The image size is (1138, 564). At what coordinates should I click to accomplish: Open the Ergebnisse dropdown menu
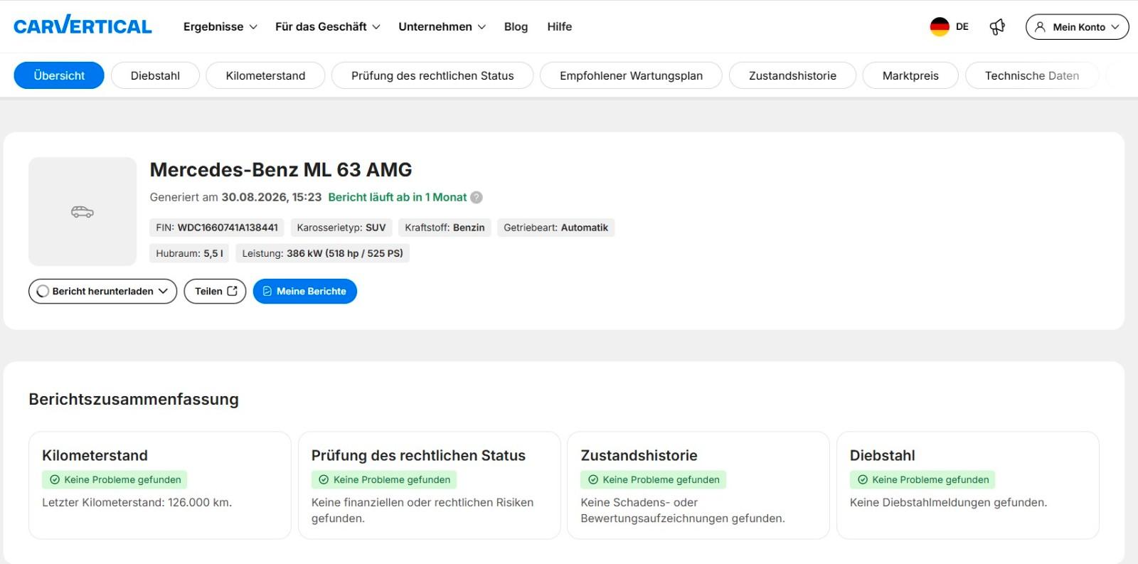point(220,27)
